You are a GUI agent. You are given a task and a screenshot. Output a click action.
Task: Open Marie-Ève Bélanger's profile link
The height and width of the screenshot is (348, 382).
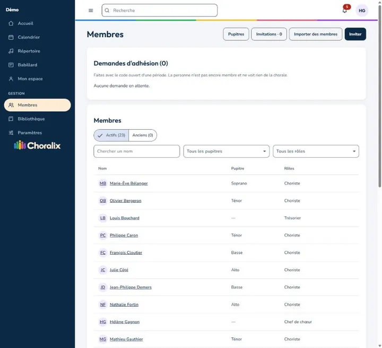128,183
